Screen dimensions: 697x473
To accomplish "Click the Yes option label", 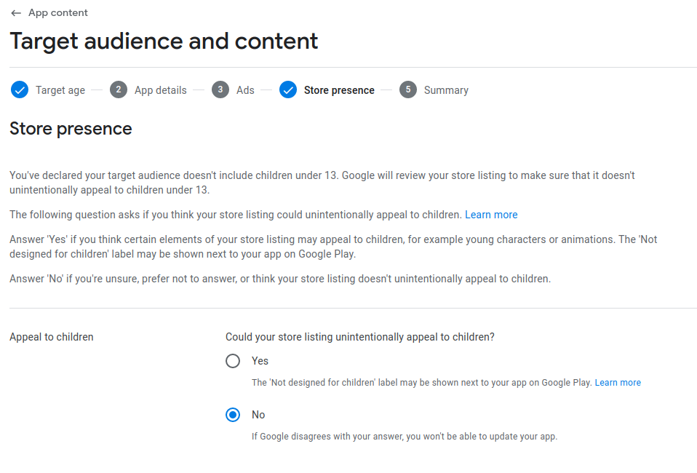I will 260,361.
